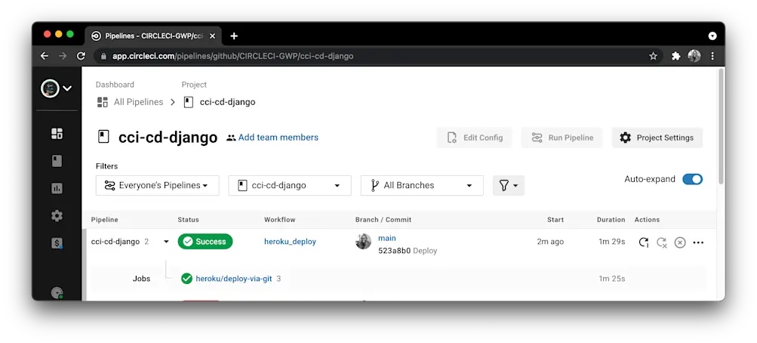This screenshot has width=757, height=343.
Task: Click the Run Pipeline button
Action: 562,138
